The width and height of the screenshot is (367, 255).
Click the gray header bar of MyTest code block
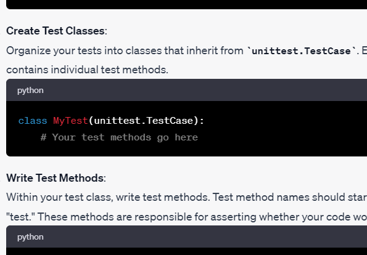pos(186,90)
